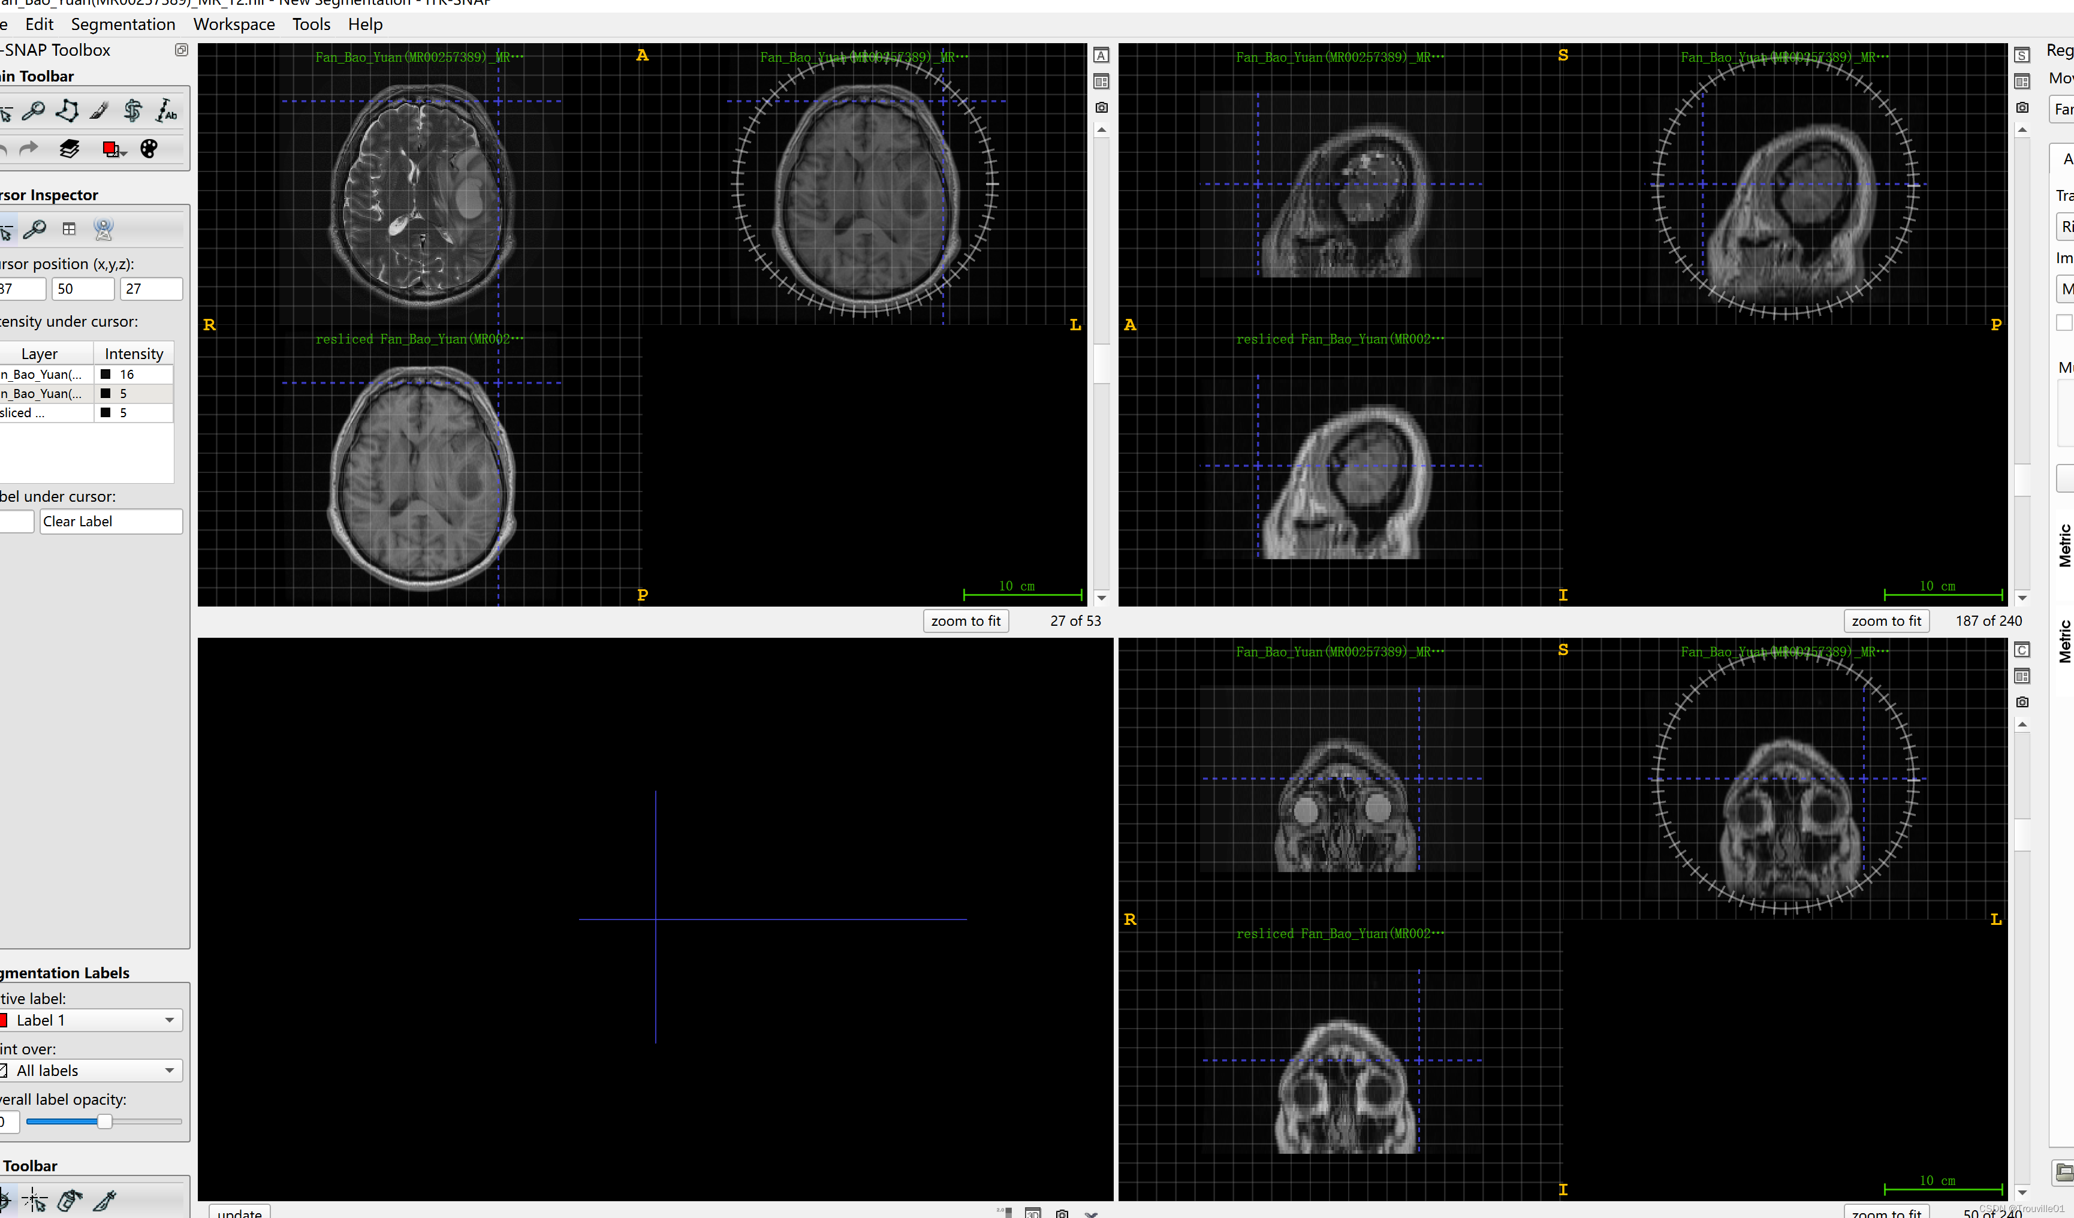Toggle coronal view expand button C
This screenshot has width=2074, height=1218.
click(x=2021, y=650)
